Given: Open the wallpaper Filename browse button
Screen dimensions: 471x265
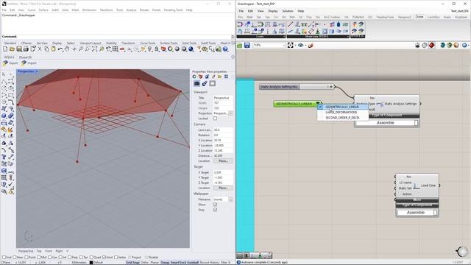Looking at the screenshot, I should 230,199.
